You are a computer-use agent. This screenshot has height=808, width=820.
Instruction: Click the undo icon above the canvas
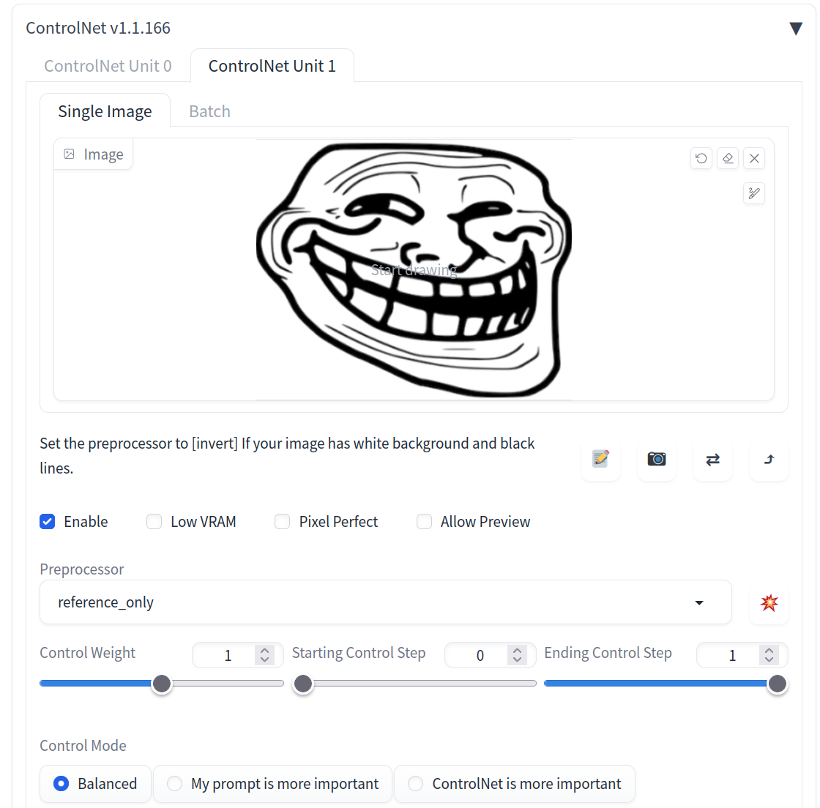[701, 158]
